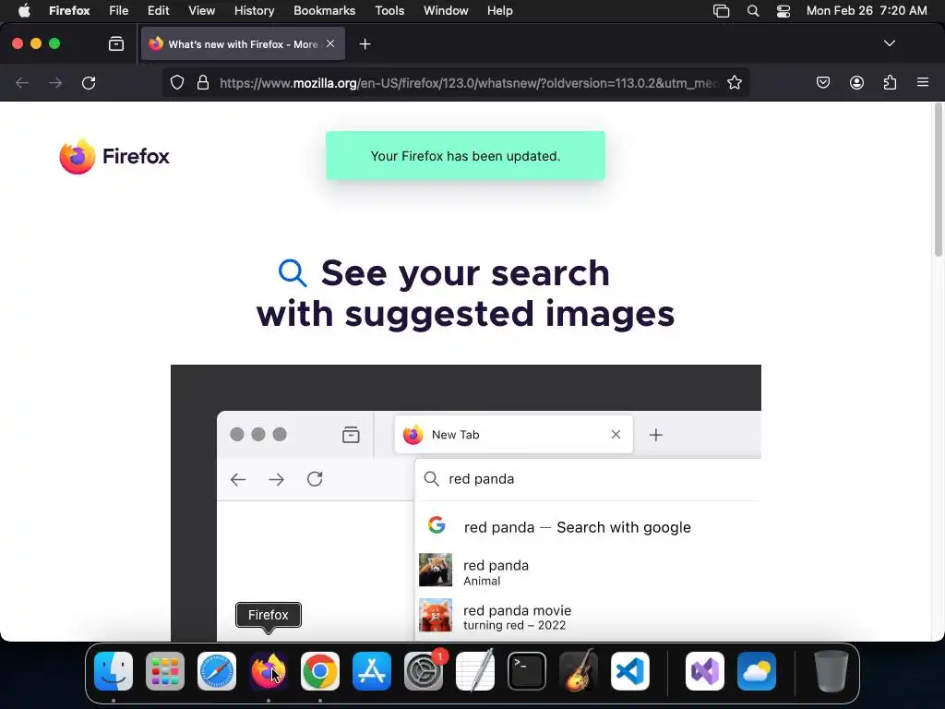Screen dimensions: 945x709
Task: Open the application hamburger menu
Action: click(x=922, y=82)
